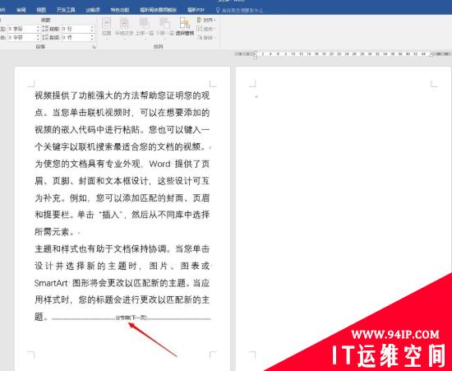Open the Foxit PDF (福昕PDF) tab
The image size is (452, 371).
[196, 10]
